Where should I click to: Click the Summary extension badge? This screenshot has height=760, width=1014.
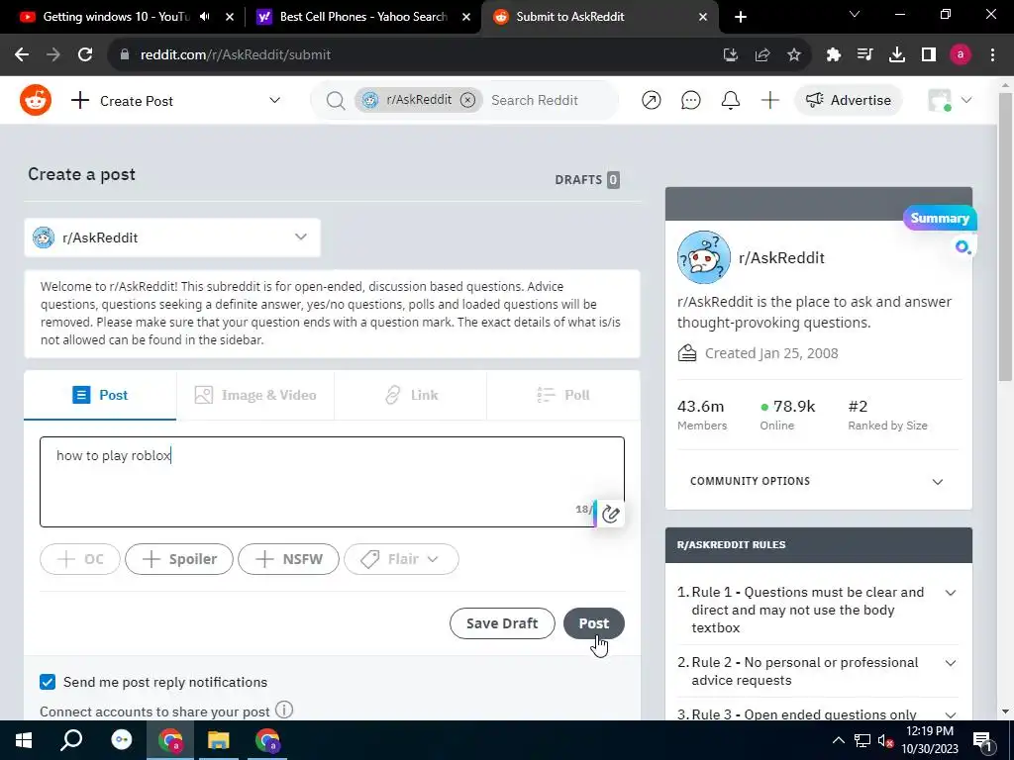(x=940, y=218)
